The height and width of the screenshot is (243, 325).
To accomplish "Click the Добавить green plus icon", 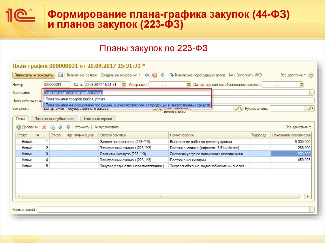I will coord(19,127).
